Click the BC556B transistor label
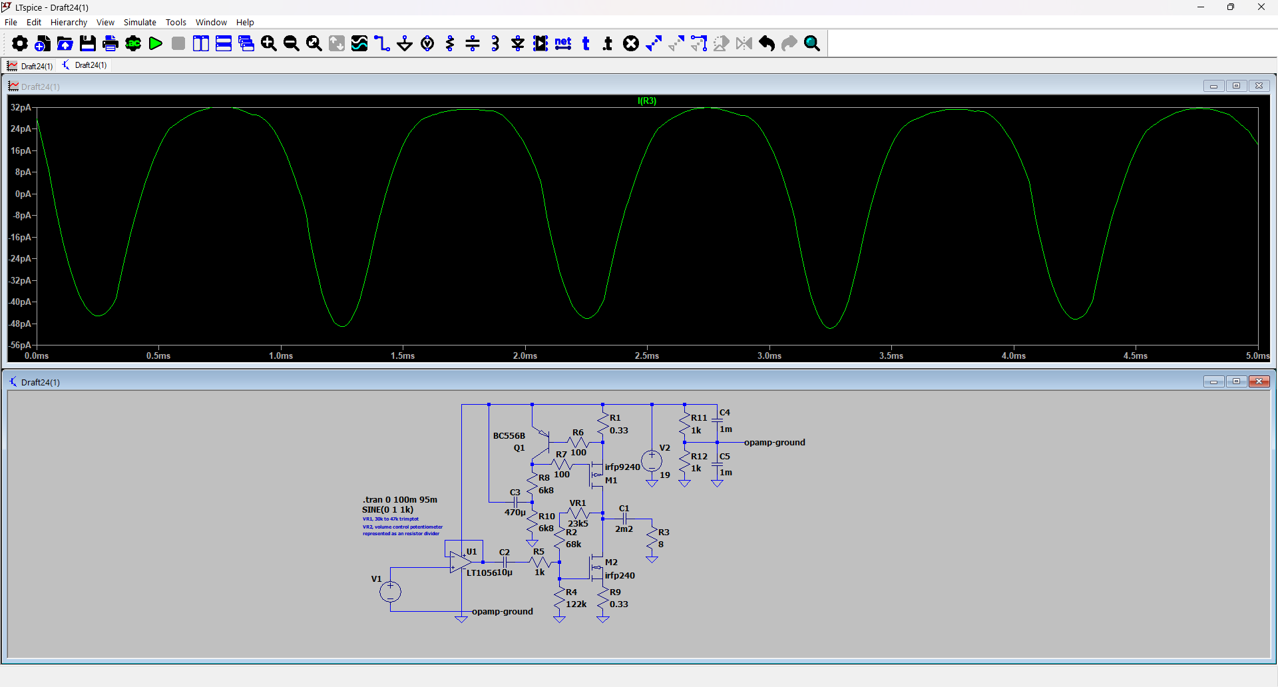The image size is (1278, 687). [x=509, y=436]
